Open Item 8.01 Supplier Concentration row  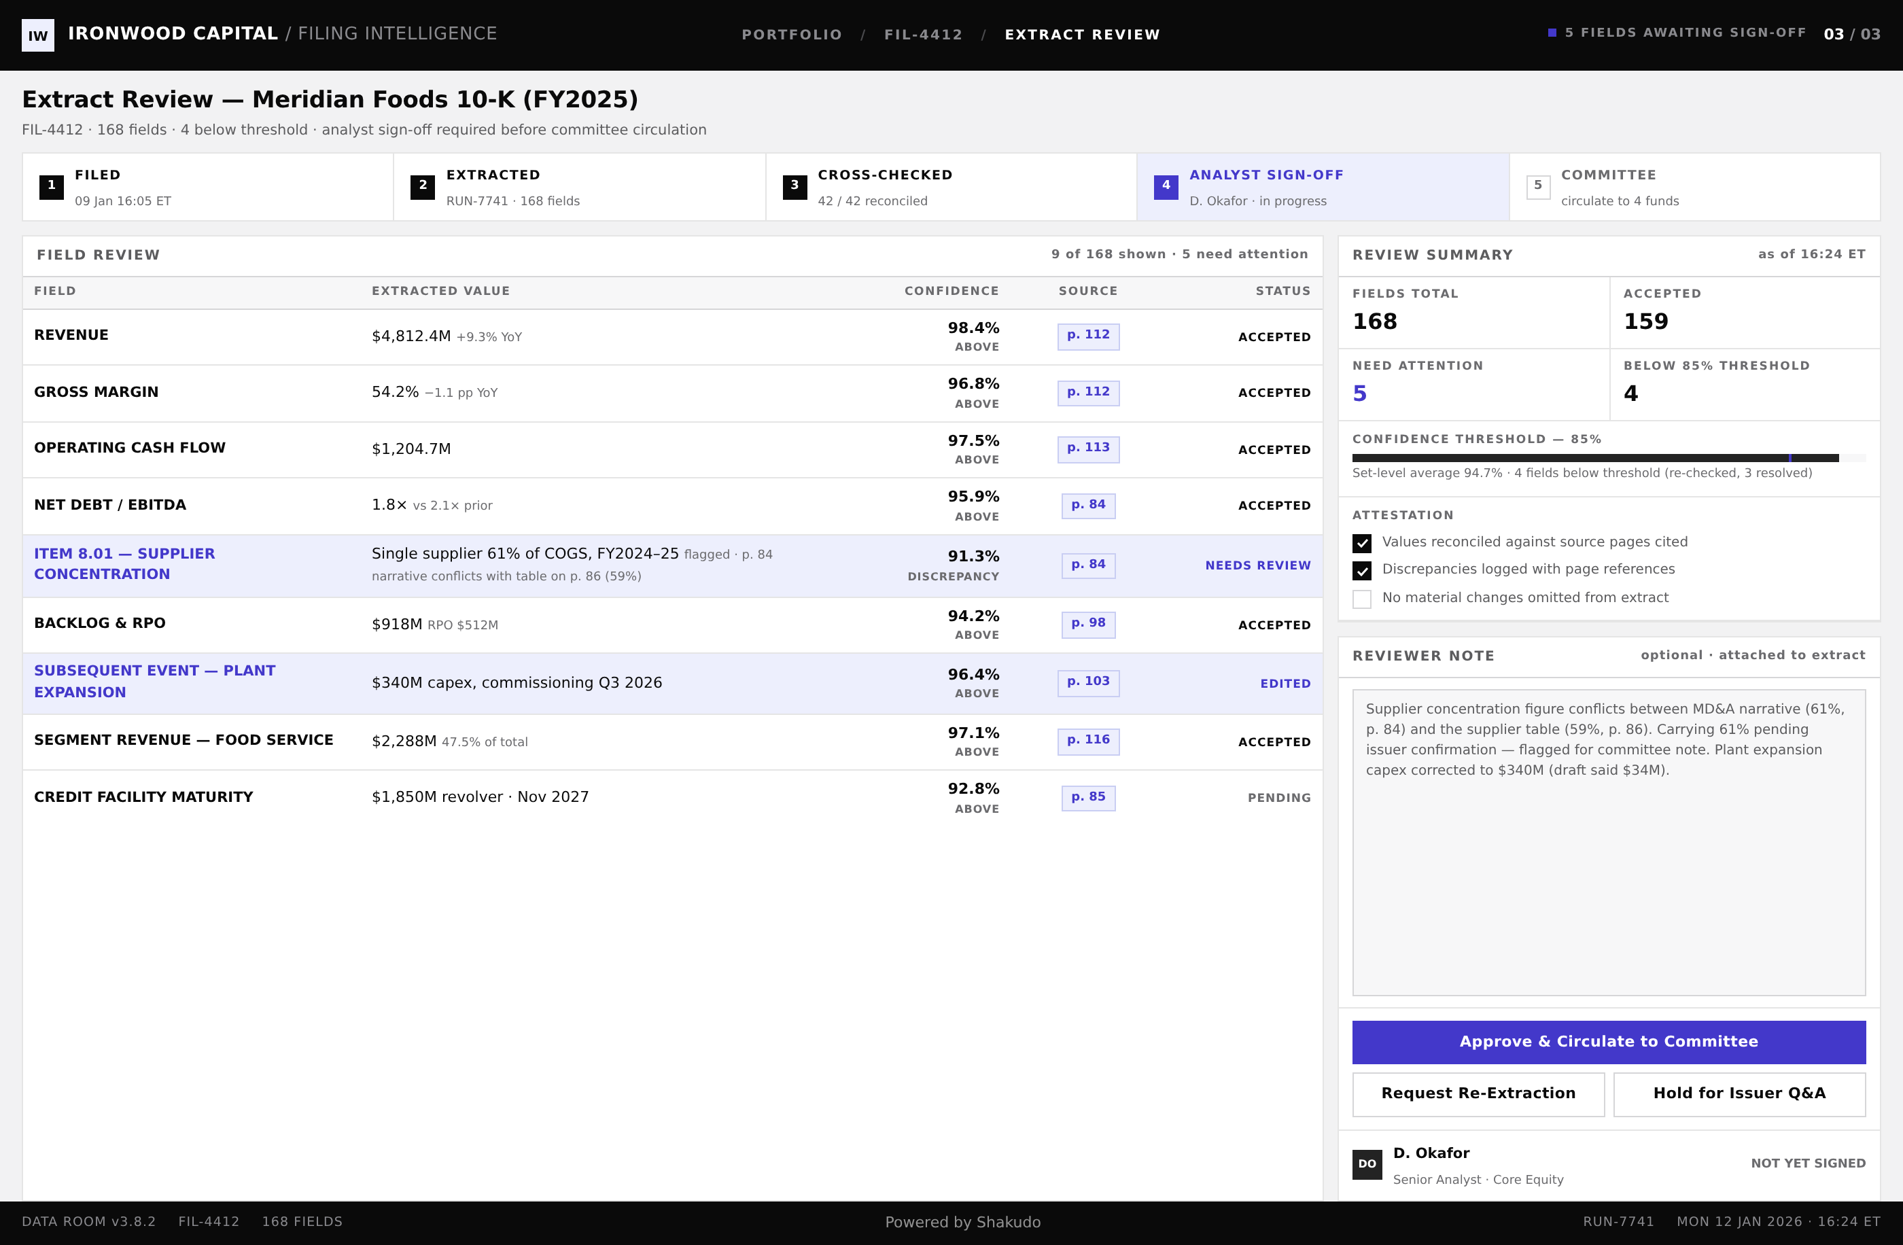(x=672, y=565)
